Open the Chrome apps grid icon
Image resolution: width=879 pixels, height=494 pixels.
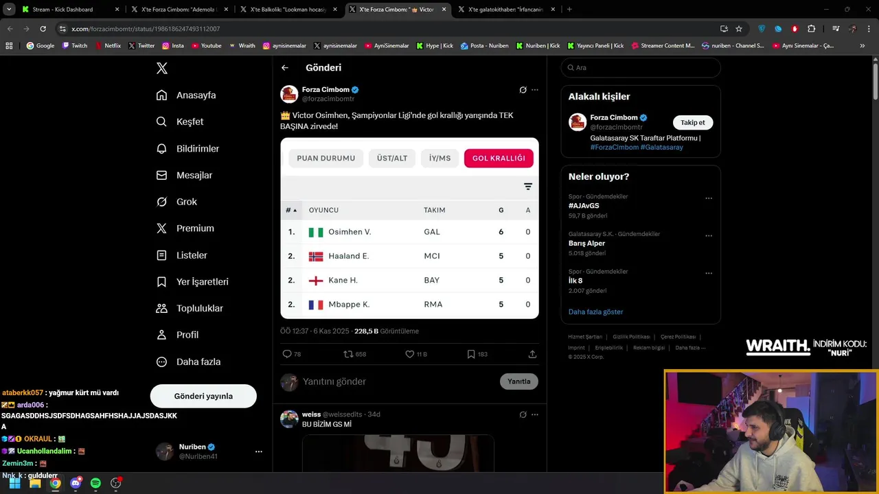click(9, 46)
